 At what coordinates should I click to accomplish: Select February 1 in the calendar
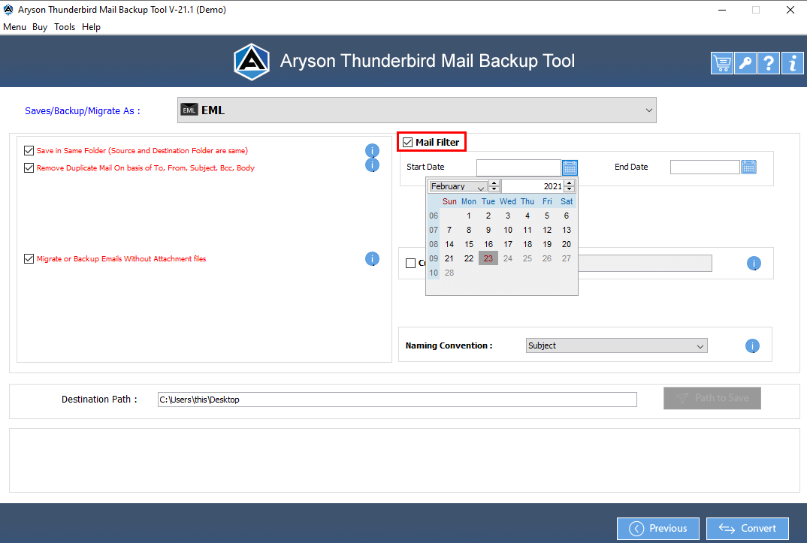[x=469, y=216]
